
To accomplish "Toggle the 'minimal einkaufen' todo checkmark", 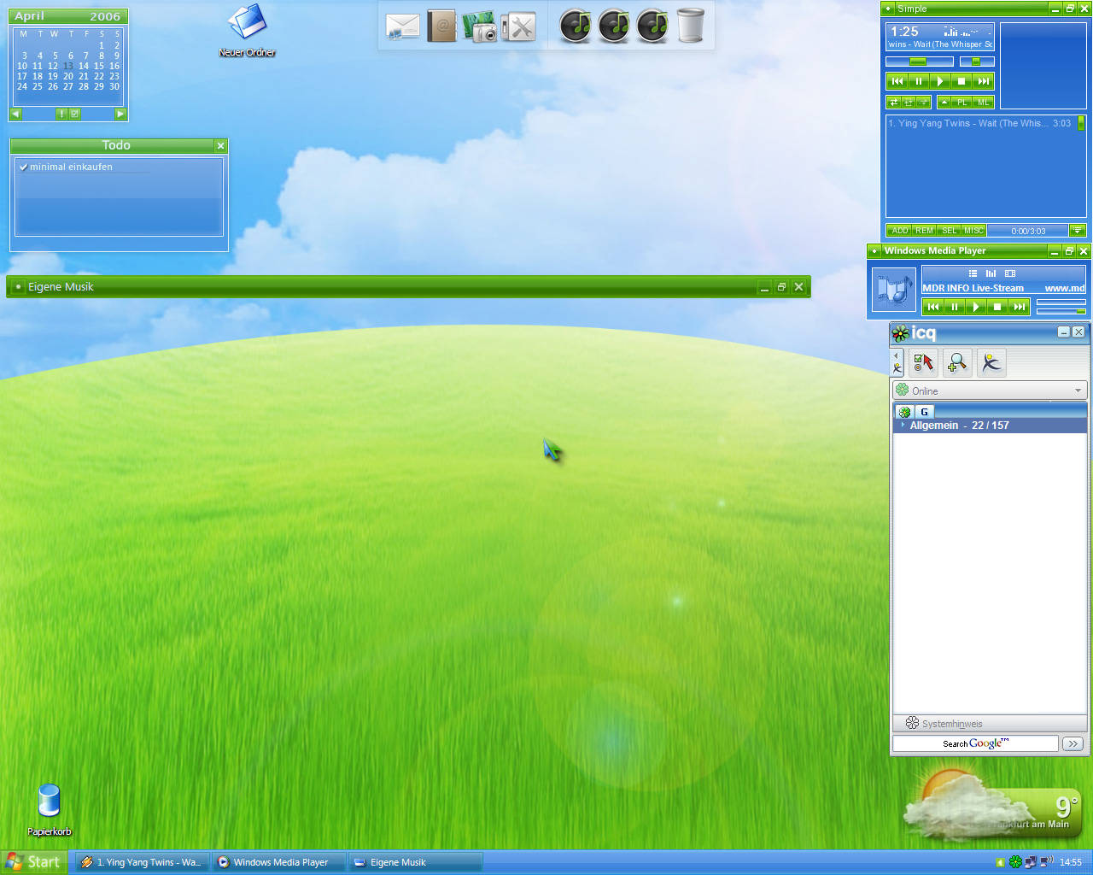I will 24,167.
